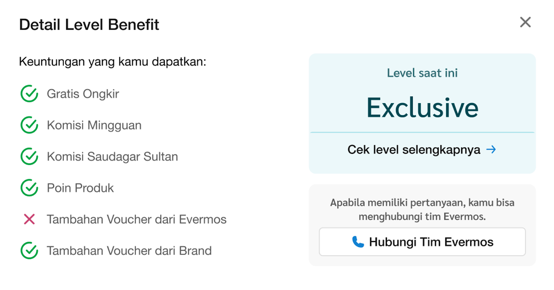Click the Exclusive level title

[422, 107]
